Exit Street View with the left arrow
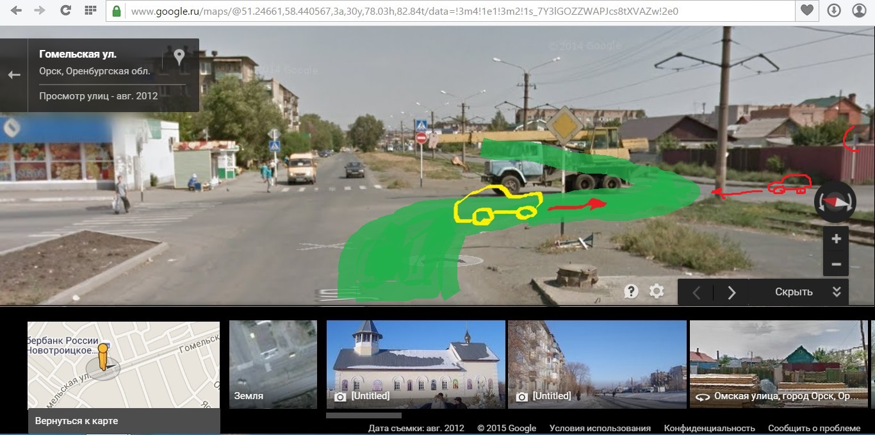 14,75
